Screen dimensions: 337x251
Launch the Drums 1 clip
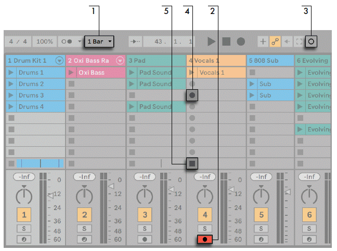pyautogui.click(x=11, y=73)
